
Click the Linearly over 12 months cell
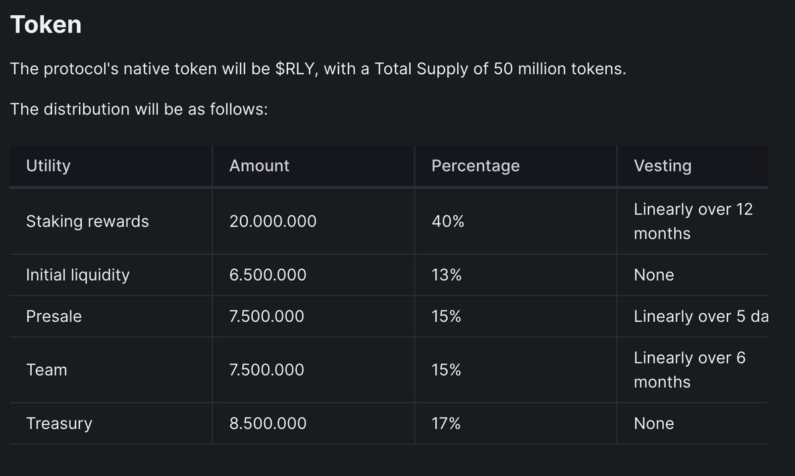693,221
